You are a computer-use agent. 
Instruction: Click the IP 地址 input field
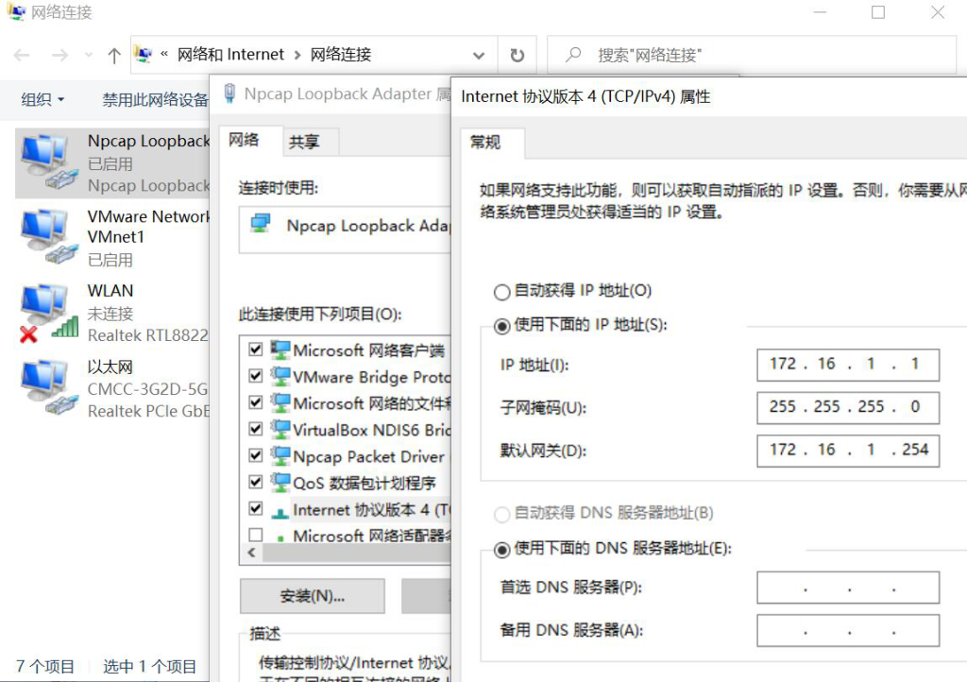(848, 365)
